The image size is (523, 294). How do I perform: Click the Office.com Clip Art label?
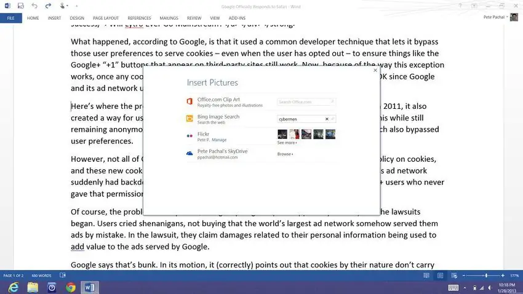(218, 100)
